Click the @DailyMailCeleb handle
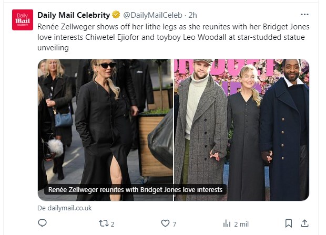 149,15
